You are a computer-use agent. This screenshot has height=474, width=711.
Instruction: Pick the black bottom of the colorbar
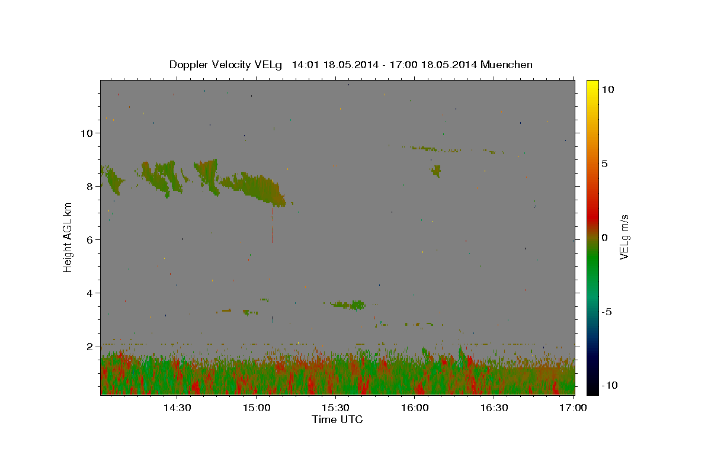point(592,388)
